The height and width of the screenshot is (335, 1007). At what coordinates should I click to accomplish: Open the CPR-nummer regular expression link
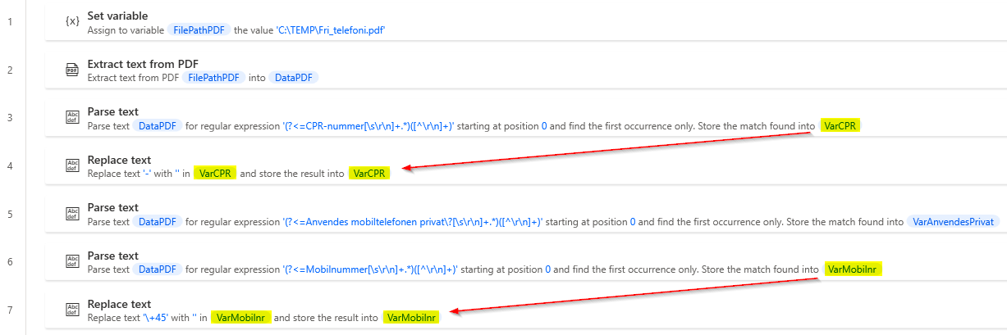click(x=368, y=126)
